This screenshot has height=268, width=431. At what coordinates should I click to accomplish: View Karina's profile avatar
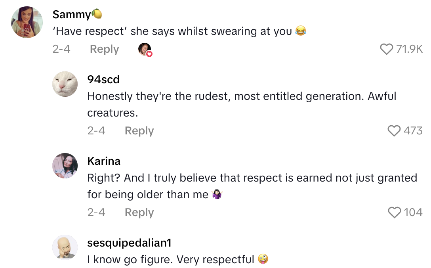point(65,166)
